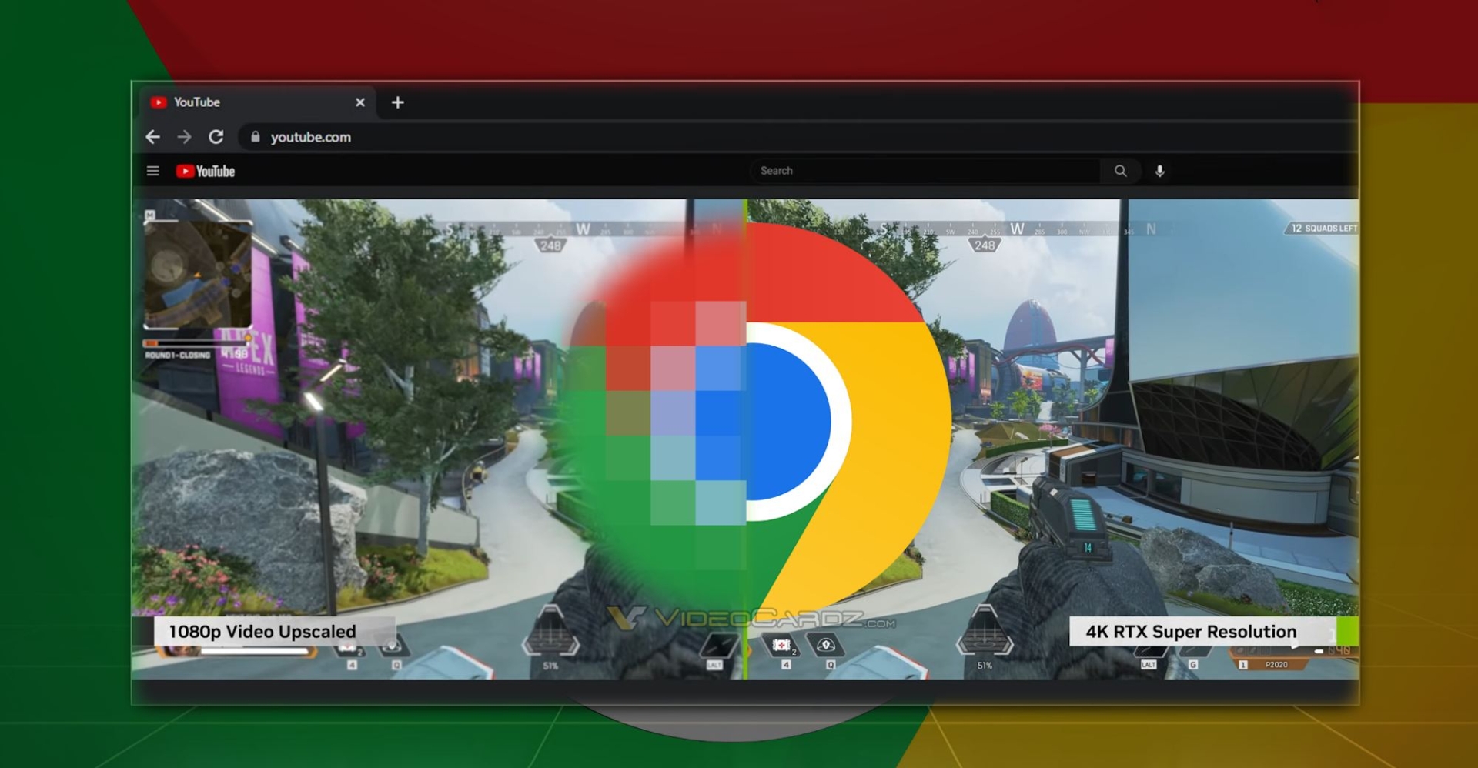Screen dimensions: 1478x768
Task: Click the browser forward arrow
Action: (x=184, y=137)
